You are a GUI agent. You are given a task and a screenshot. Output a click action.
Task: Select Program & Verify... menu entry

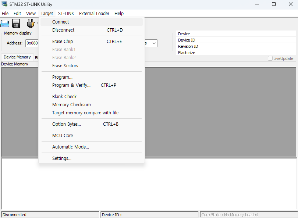[92, 85]
